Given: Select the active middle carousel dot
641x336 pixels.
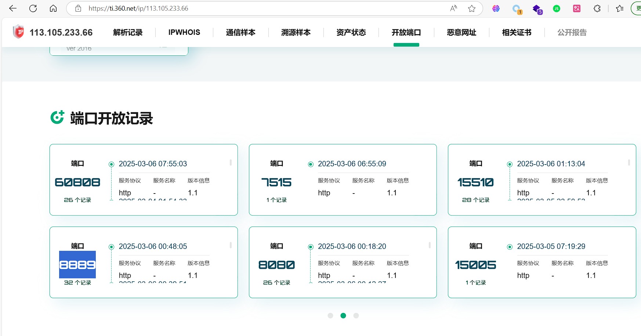Looking at the screenshot, I should pyautogui.click(x=343, y=315).
